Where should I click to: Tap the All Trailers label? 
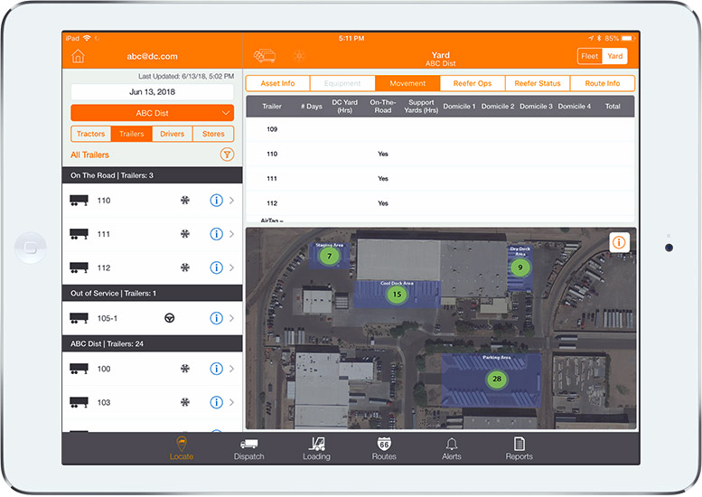89,155
